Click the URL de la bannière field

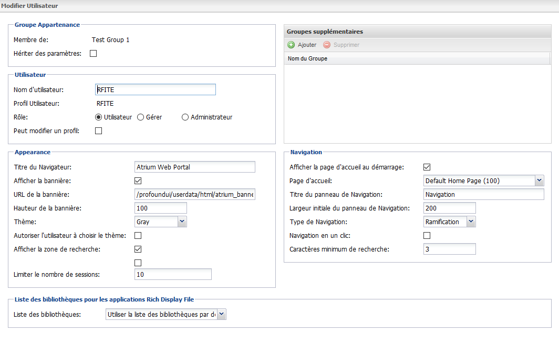(194, 194)
